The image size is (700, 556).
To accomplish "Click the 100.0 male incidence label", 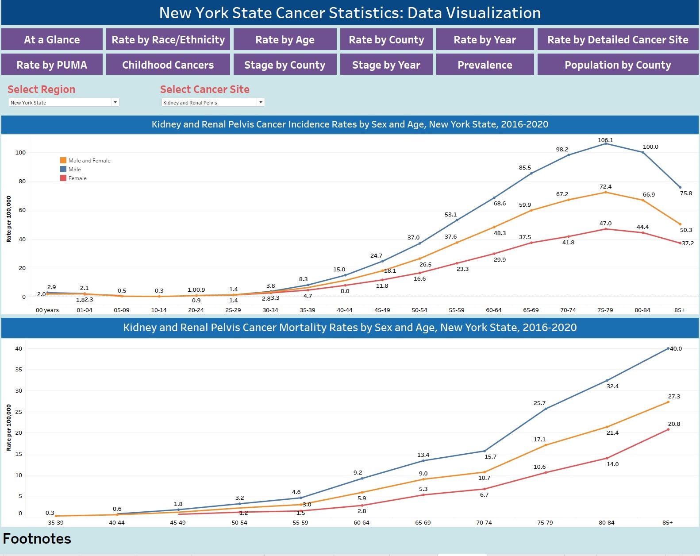I will pyautogui.click(x=650, y=147).
